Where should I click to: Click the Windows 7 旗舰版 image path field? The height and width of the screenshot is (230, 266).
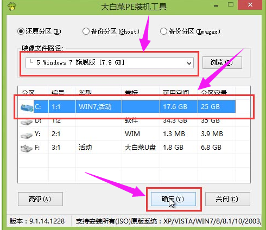coord(109,63)
